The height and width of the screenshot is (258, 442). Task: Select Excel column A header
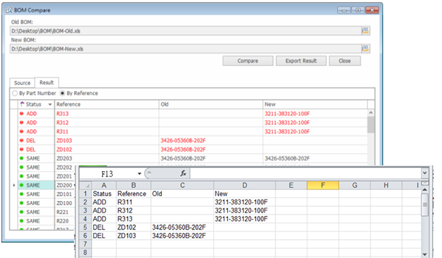[104, 185]
